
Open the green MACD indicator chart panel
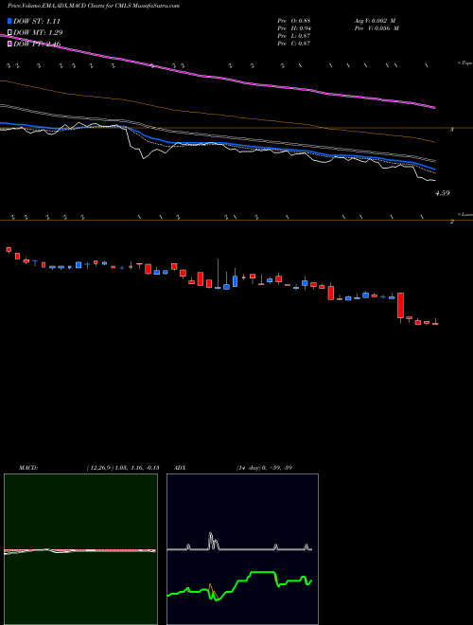[x=80, y=549]
